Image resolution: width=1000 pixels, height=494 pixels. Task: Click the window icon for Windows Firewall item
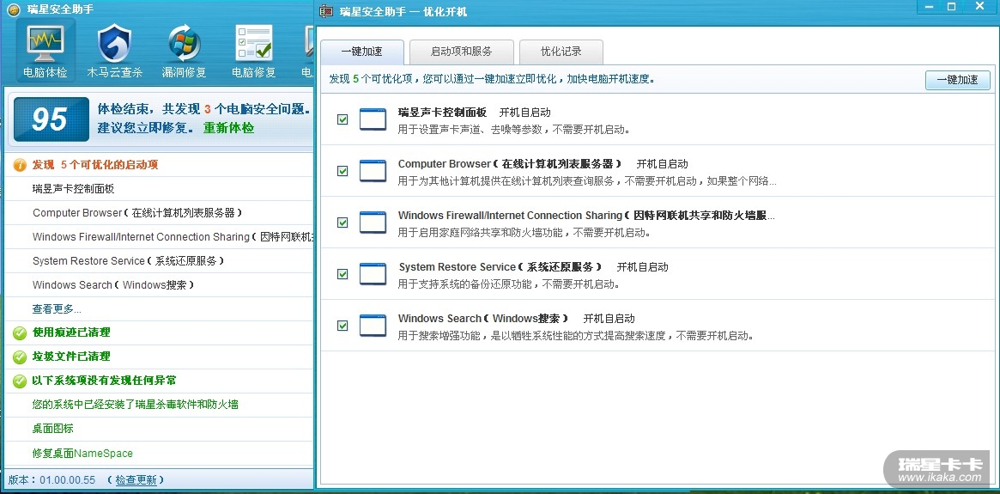pyautogui.click(x=373, y=223)
